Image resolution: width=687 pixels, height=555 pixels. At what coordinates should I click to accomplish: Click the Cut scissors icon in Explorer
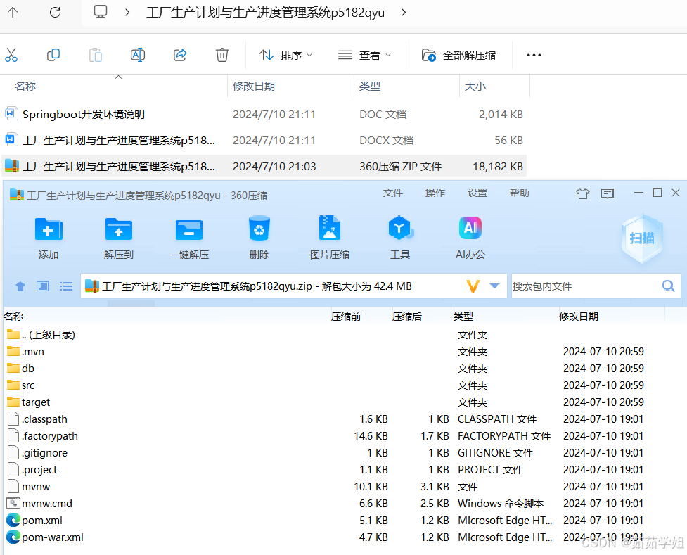11,56
